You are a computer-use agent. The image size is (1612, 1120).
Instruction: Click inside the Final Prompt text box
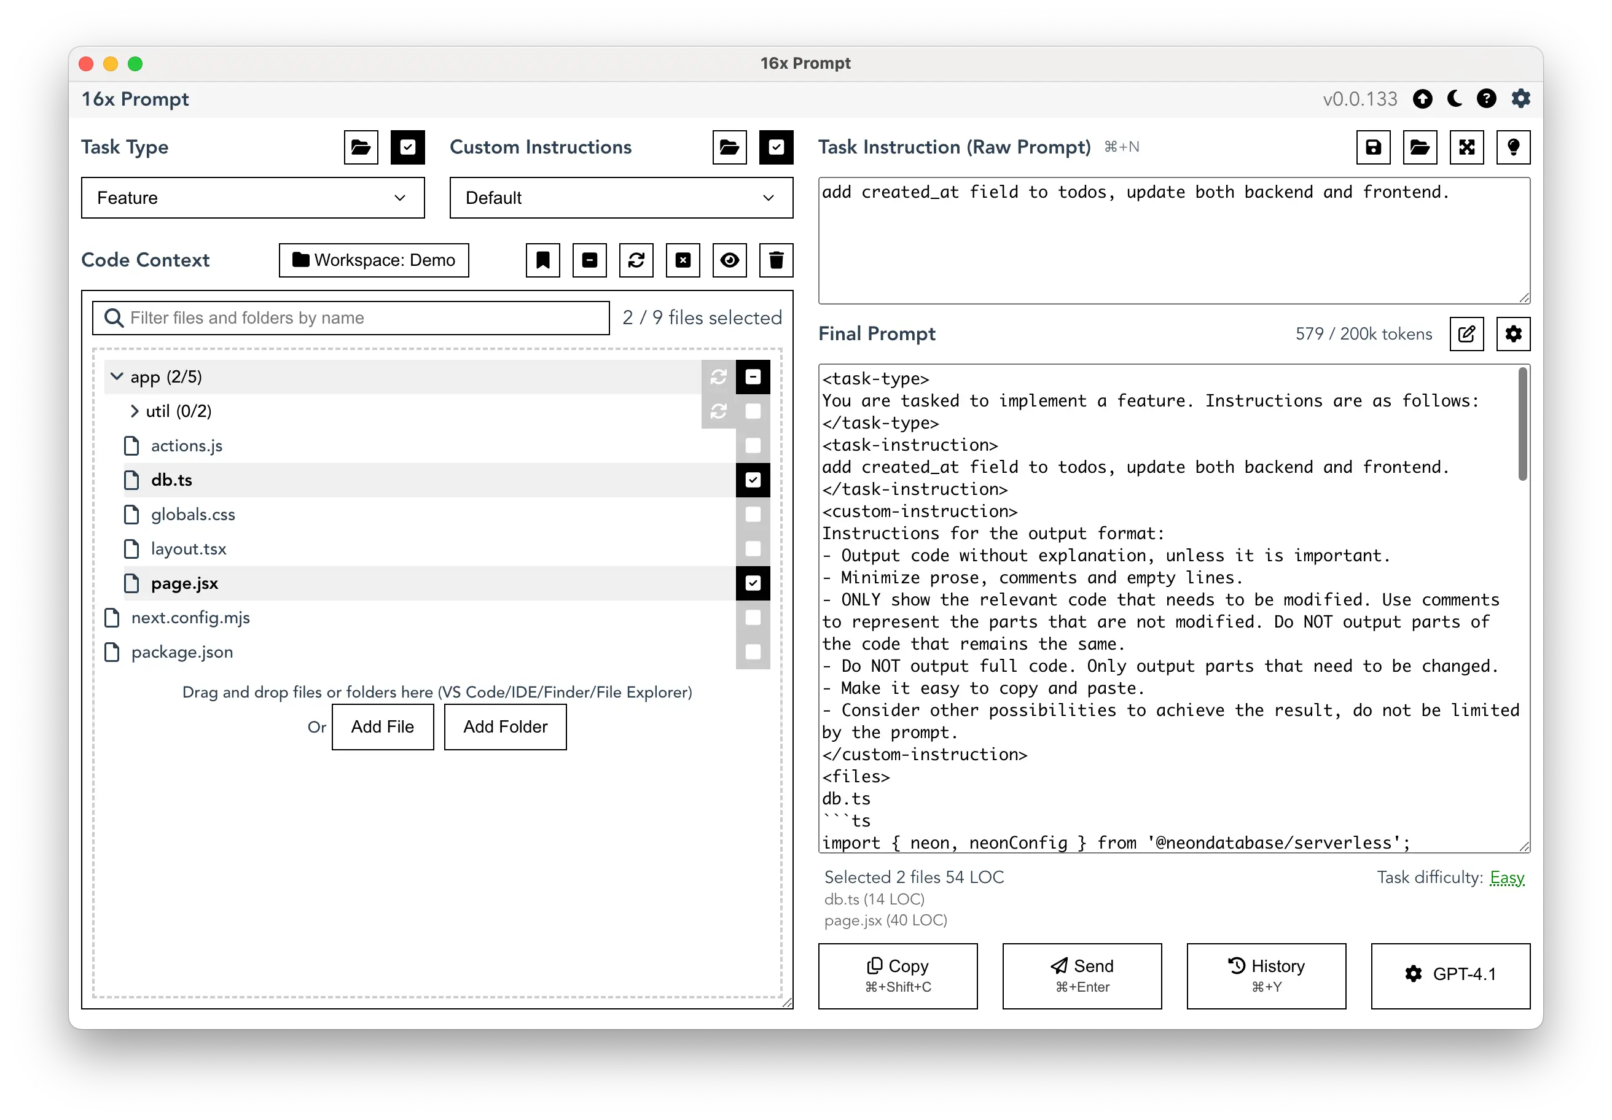(1174, 608)
